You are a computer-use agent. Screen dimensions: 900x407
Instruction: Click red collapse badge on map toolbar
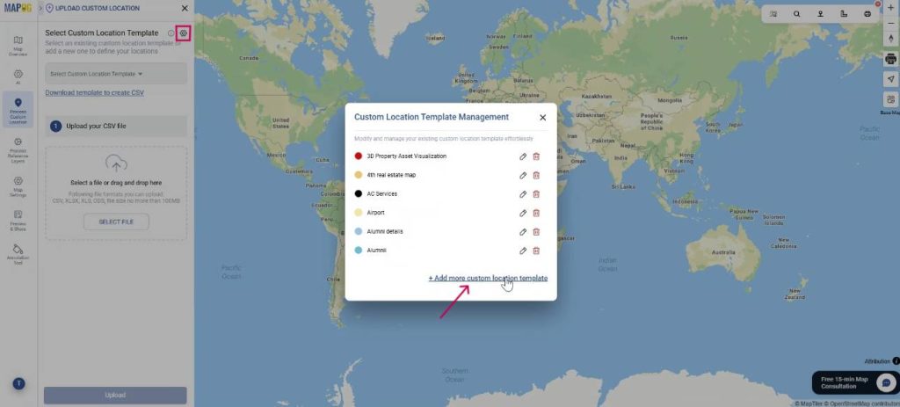pyautogui.click(x=878, y=4)
